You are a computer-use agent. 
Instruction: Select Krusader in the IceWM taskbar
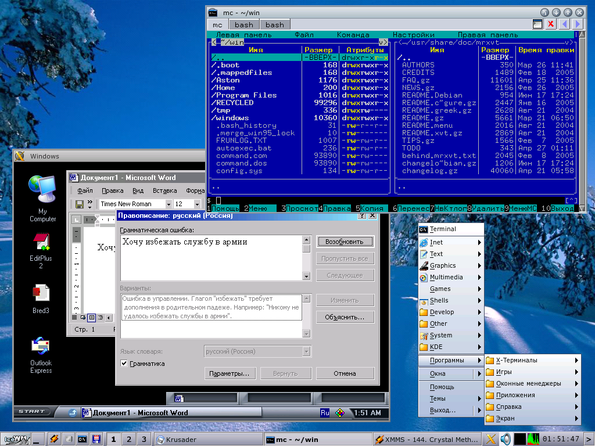point(209,440)
